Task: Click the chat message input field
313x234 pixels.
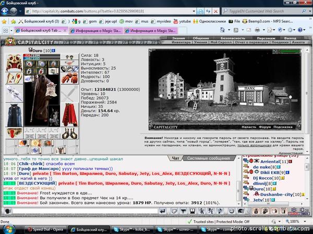Action: pos(85,211)
